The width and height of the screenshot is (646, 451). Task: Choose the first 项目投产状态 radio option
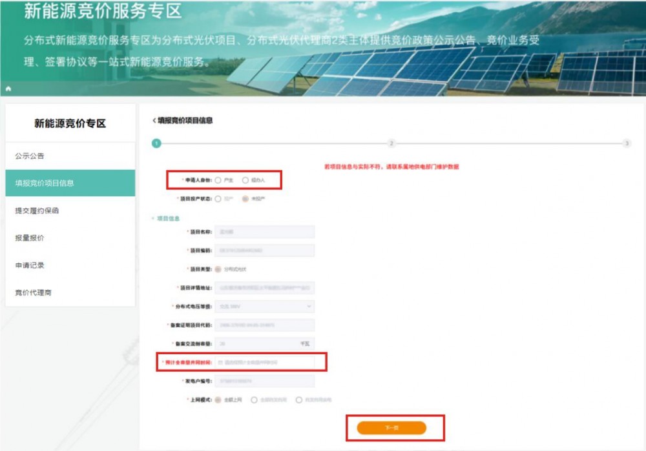pyautogui.click(x=218, y=199)
